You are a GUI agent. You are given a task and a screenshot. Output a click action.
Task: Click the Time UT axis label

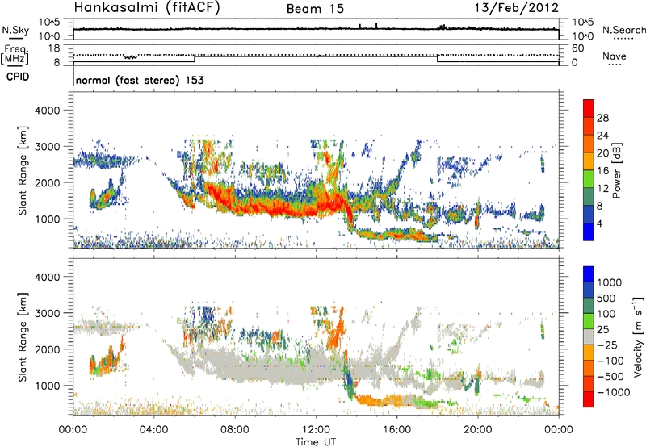tap(316, 441)
